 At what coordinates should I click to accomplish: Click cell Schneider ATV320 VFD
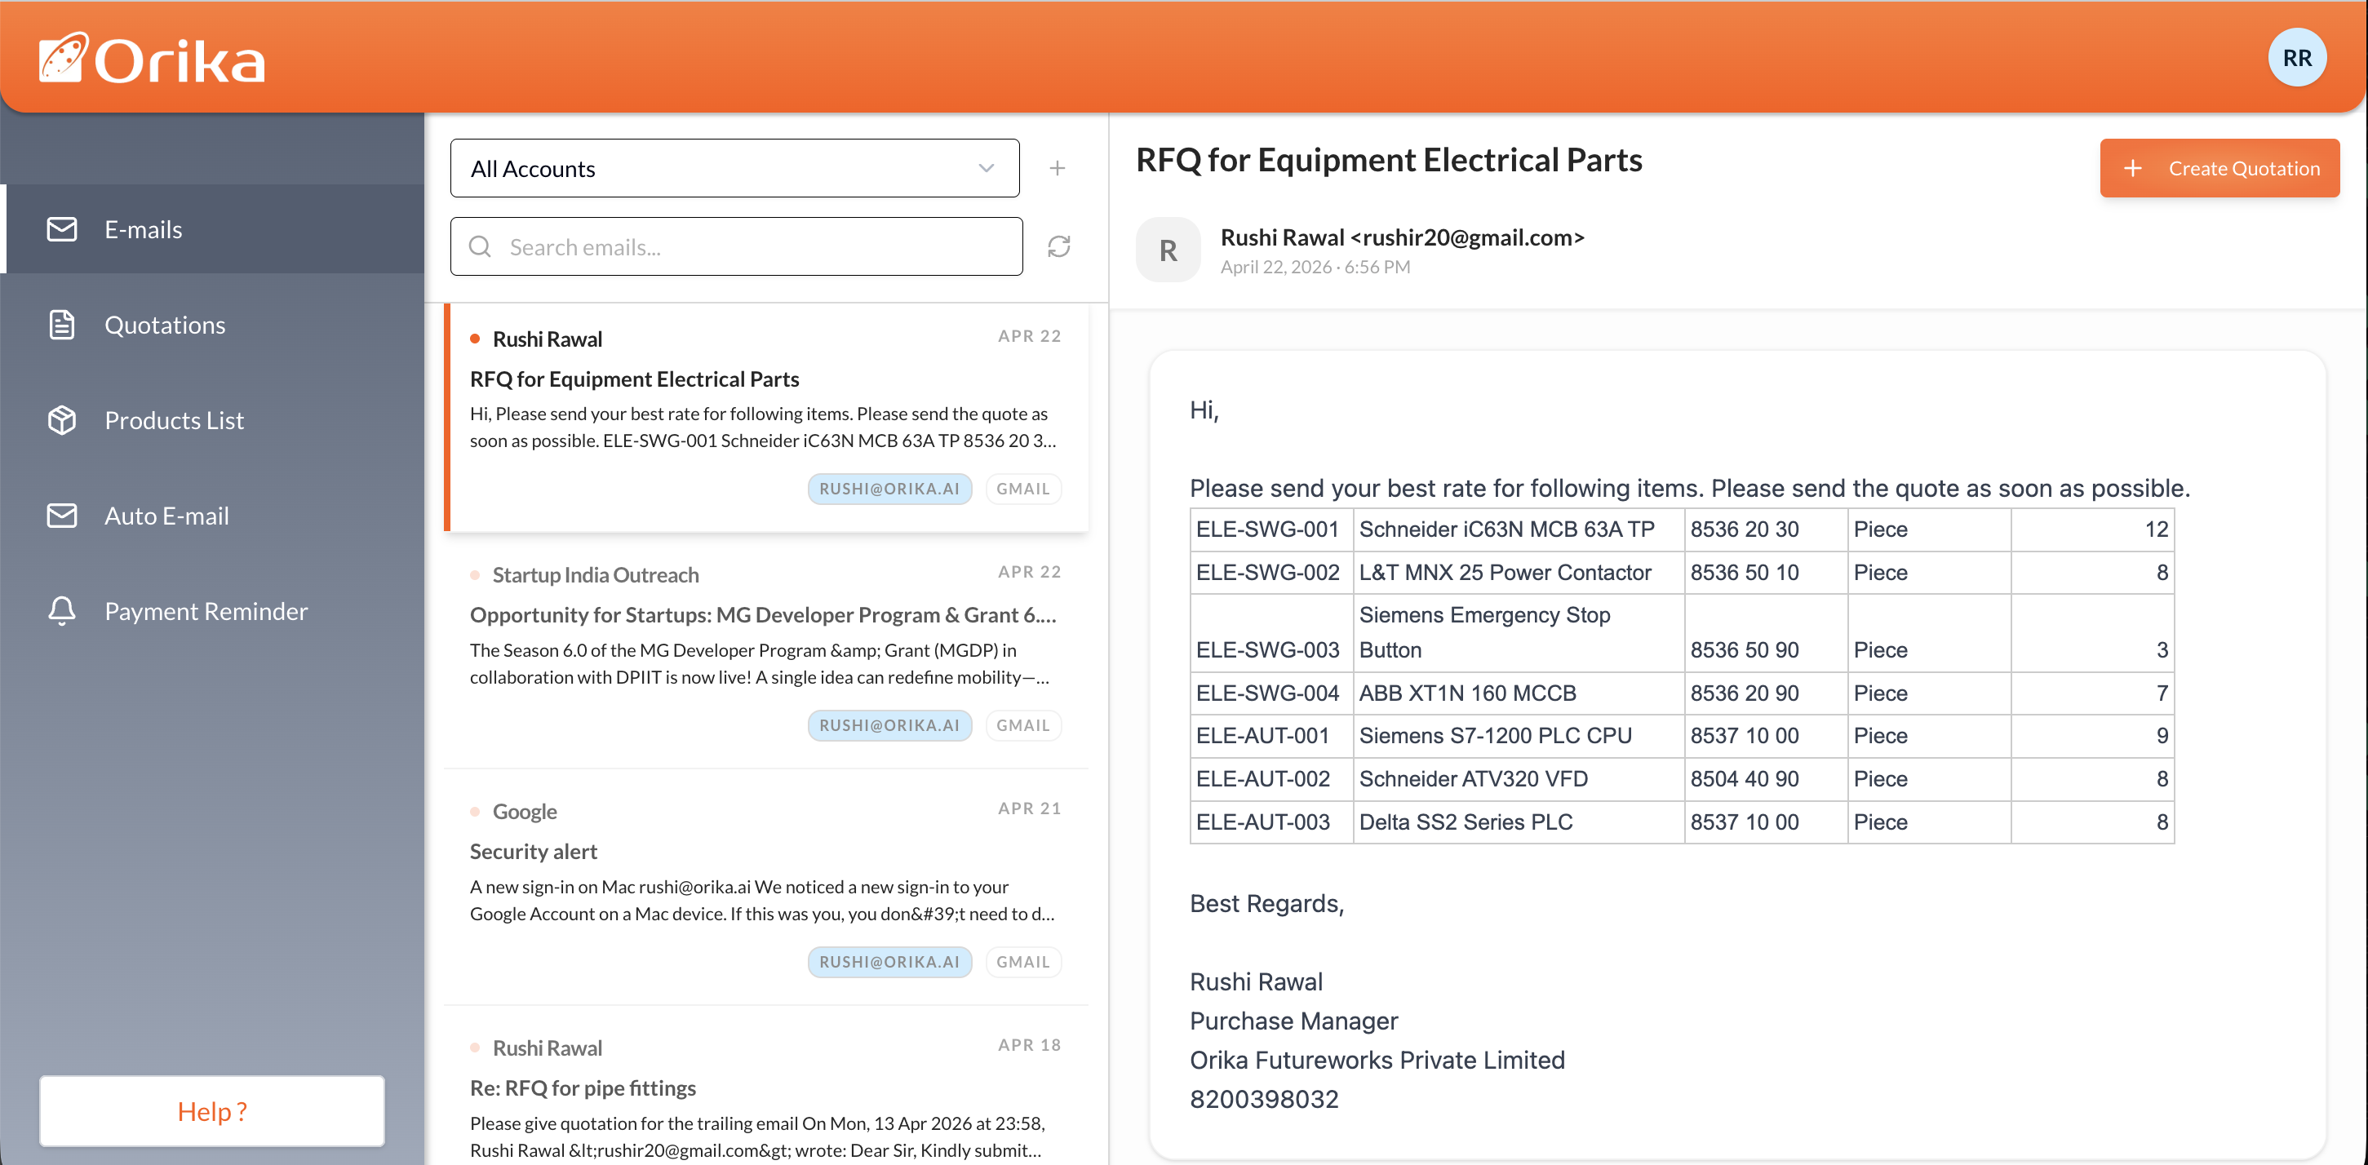(x=1518, y=779)
